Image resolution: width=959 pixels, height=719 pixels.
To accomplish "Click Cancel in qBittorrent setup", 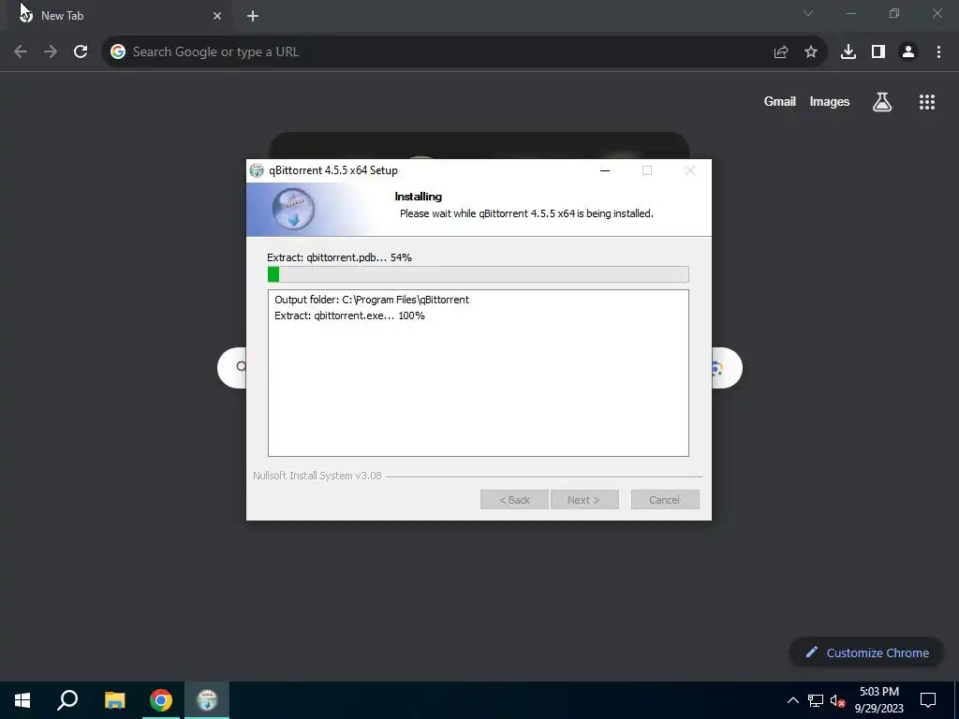I will coord(665,500).
